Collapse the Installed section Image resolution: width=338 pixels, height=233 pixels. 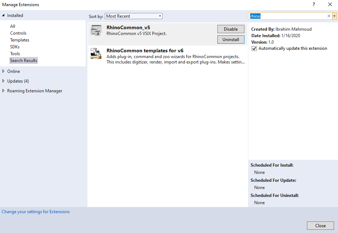[3, 15]
